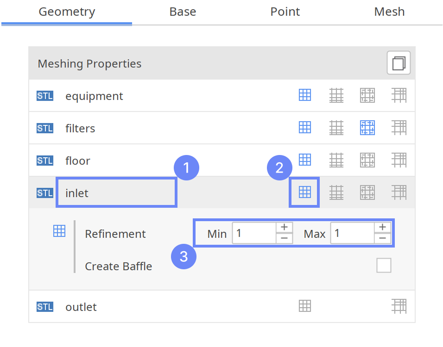443x347 pixels.
Task: Toggle the inlet surface refinement grid icon
Action: click(304, 192)
